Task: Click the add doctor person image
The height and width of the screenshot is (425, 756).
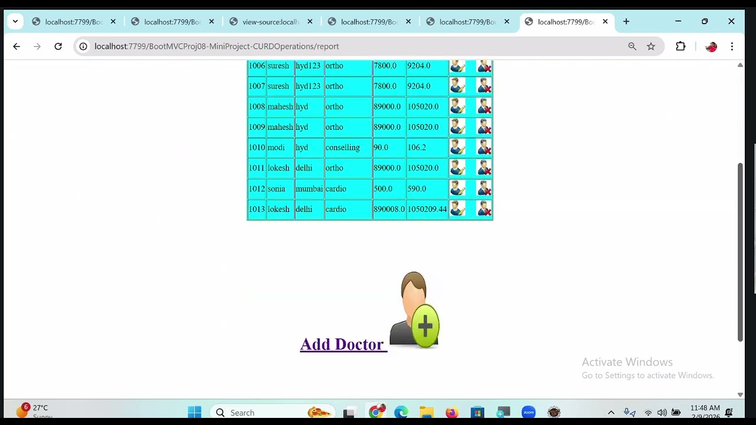Action: pyautogui.click(x=415, y=310)
